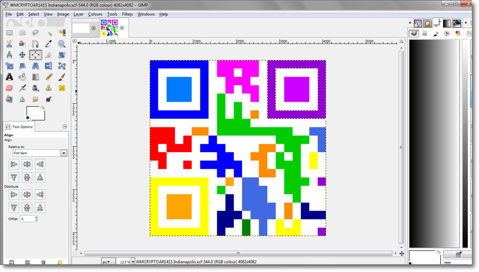Align centre of target horizontally button
This screenshot has width=479, height=272.
pyautogui.click(x=27, y=164)
